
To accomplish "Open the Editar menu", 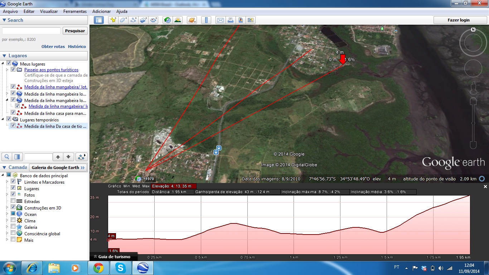I will click(29, 11).
